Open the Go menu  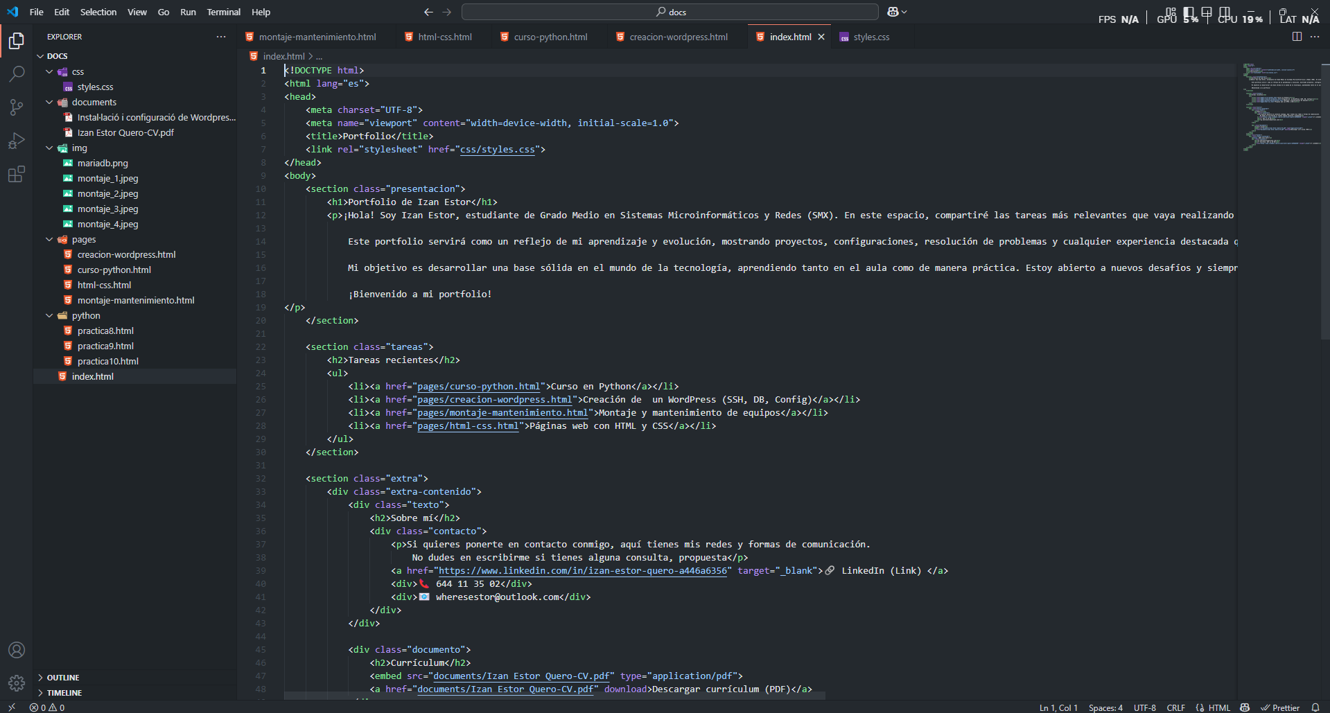164,12
